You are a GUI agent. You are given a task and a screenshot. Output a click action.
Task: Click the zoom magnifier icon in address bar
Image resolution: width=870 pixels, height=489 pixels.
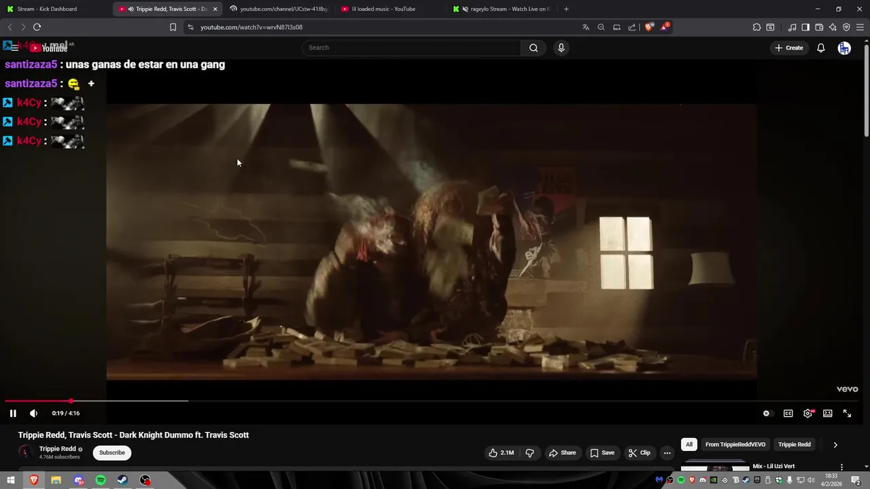point(602,27)
